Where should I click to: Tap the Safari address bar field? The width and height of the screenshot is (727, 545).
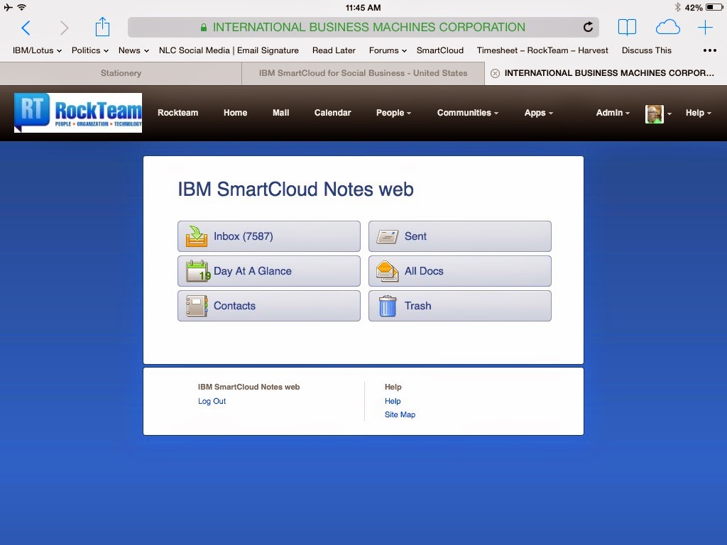click(363, 28)
